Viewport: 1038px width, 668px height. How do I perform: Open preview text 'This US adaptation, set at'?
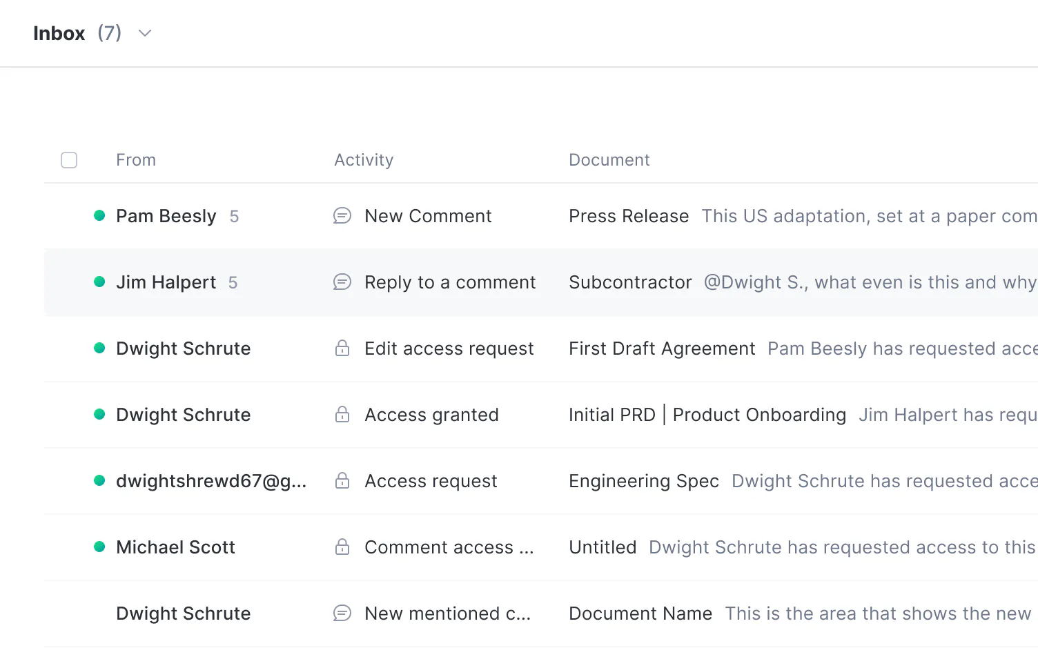[870, 216]
